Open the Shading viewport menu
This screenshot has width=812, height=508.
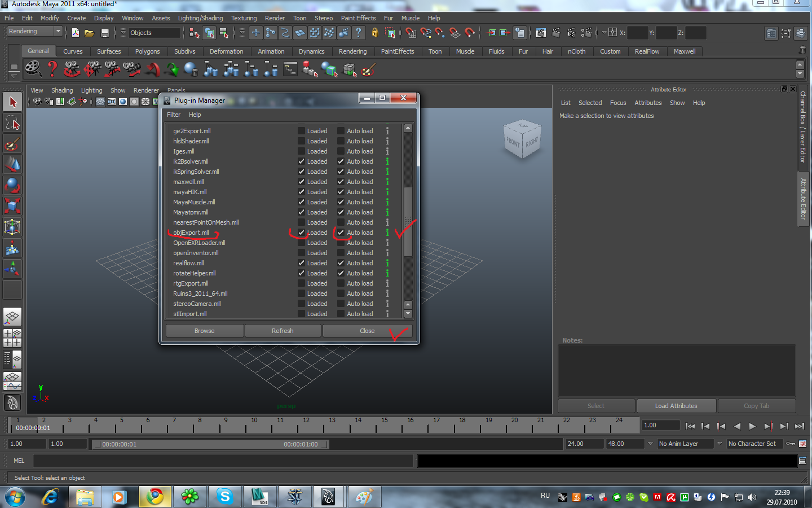tap(62, 90)
